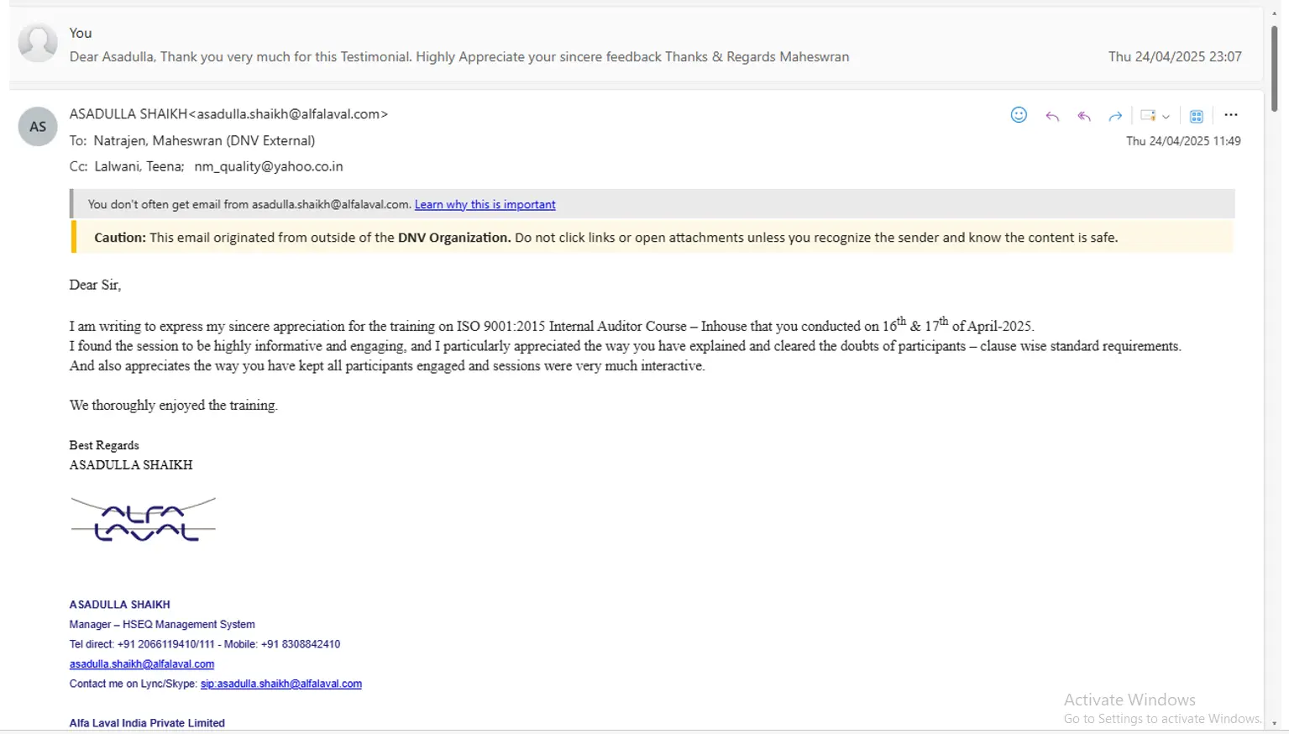
Task: Click the Cc recipient Lalwani, Teena
Action: (x=138, y=166)
